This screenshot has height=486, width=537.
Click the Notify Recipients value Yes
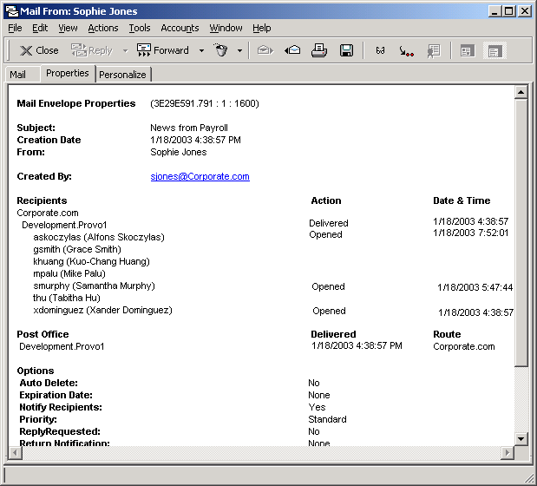(317, 407)
